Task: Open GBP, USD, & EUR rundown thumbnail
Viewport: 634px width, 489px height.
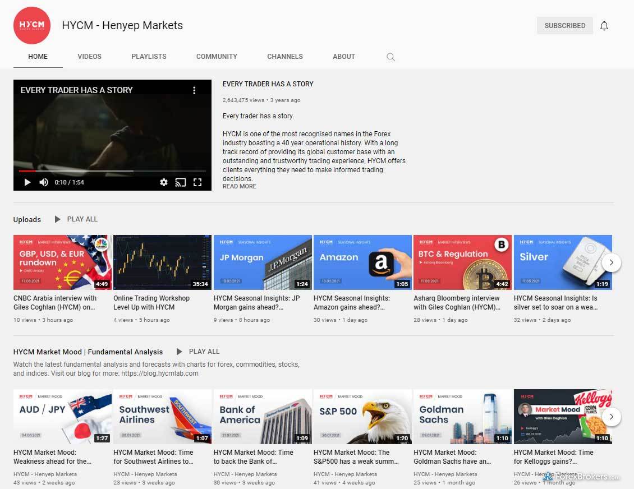Action: coord(62,262)
